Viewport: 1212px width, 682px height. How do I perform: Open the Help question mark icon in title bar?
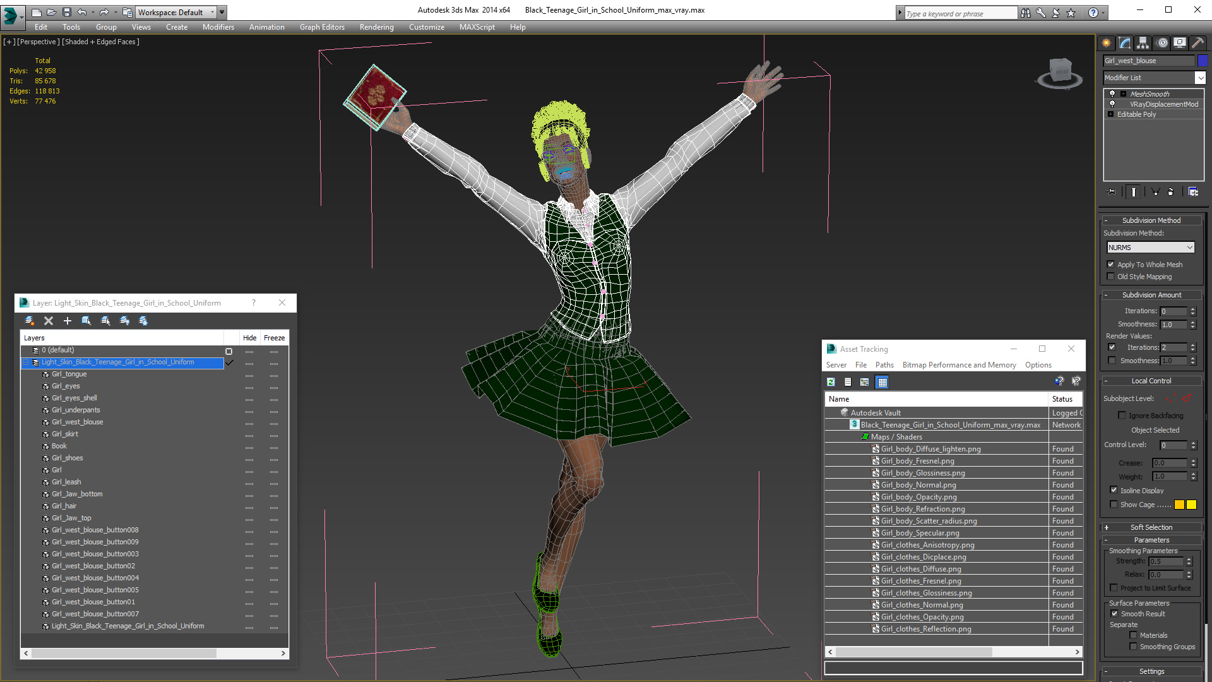click(1093, 13)
